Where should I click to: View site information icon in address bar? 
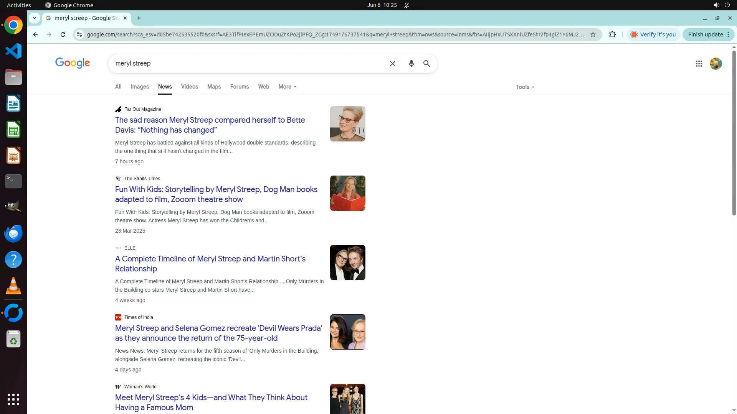[79, 34]
